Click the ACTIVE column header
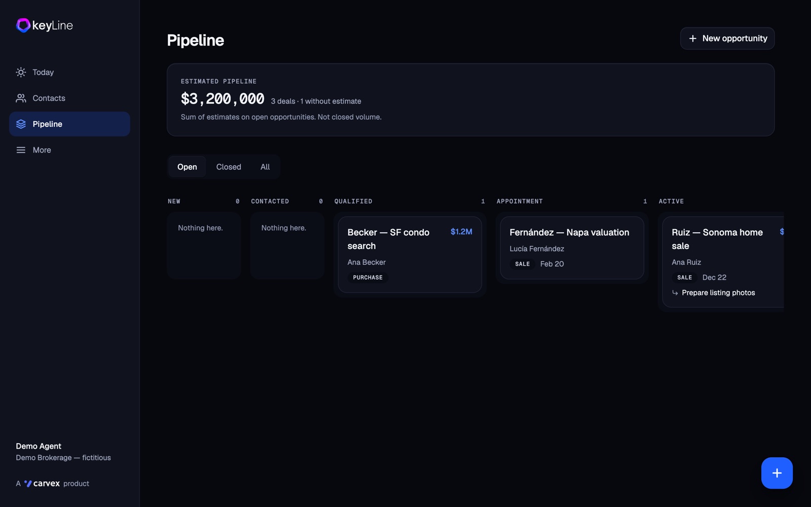 click(671, 202)
